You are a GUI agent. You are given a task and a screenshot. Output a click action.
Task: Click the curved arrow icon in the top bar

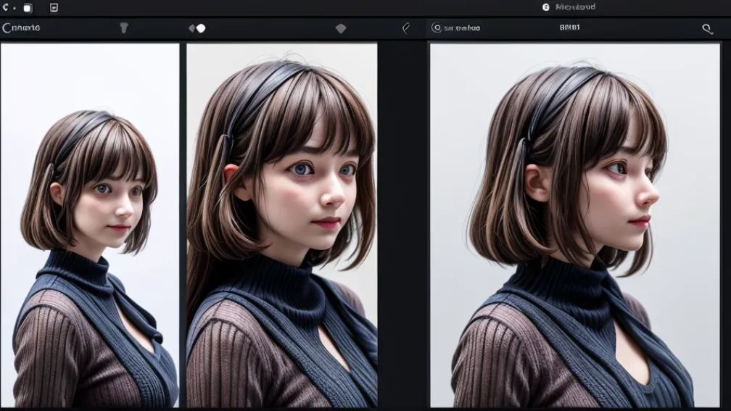5,7
